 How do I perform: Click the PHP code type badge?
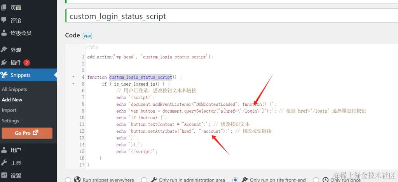click(87, 36)
